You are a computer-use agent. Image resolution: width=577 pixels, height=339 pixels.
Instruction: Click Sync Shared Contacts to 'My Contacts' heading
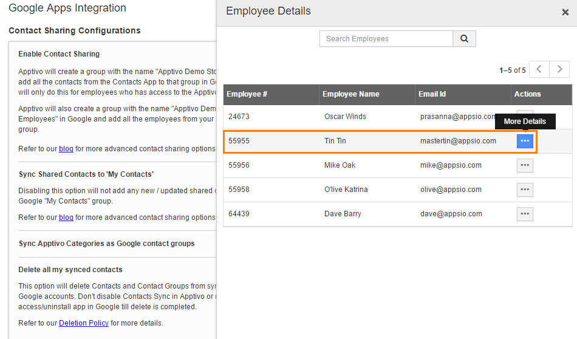point(86,174)
